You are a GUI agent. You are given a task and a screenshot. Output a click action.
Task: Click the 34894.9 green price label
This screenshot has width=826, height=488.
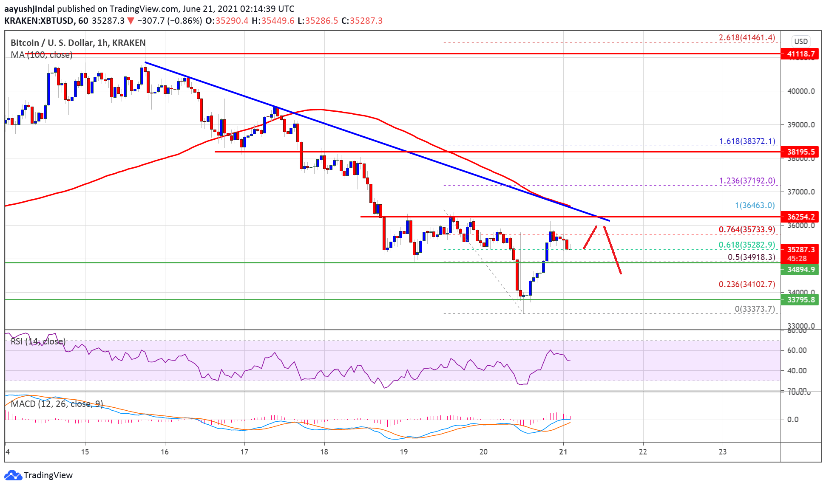(x=800, y=269)
